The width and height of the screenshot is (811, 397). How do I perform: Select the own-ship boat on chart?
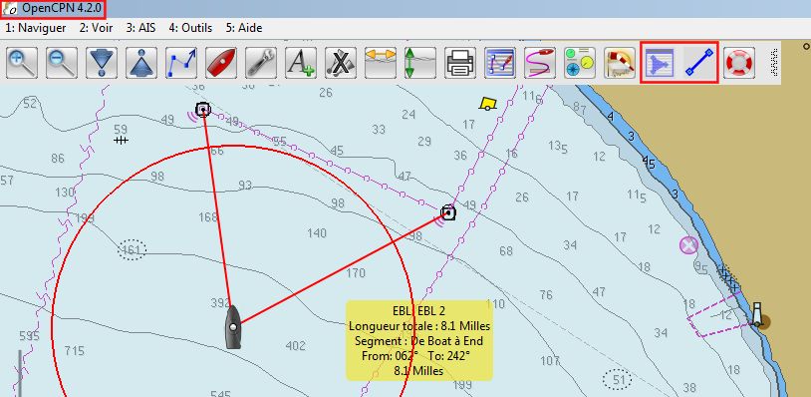[233, 326]
